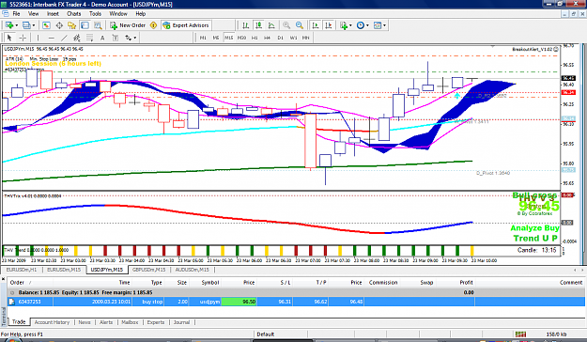Open the Mailbox terminal tab
This screenshot has width=587, height=342.
tap(130, 322)
